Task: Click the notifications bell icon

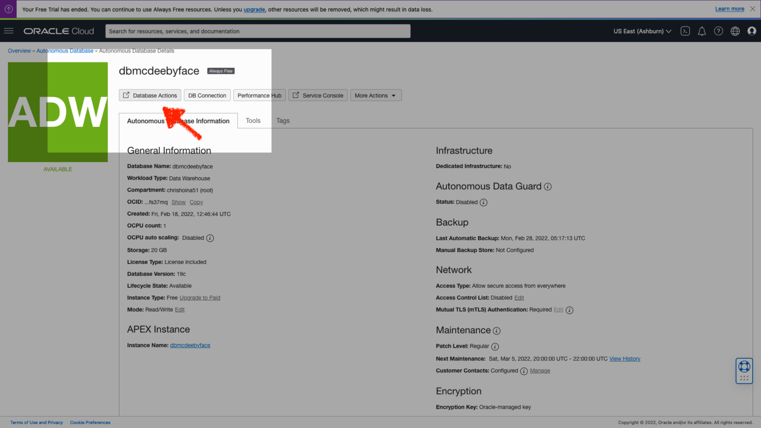Action: click(702, 31)
